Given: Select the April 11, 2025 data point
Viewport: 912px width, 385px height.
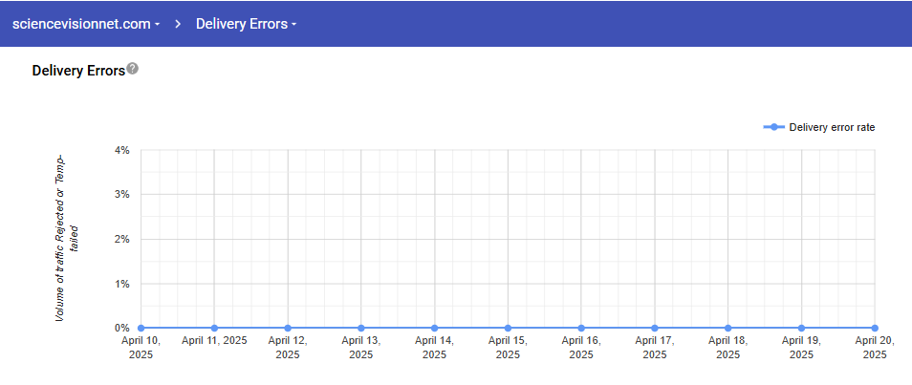Looking at the screenshot, I should (x=214, y=328).
